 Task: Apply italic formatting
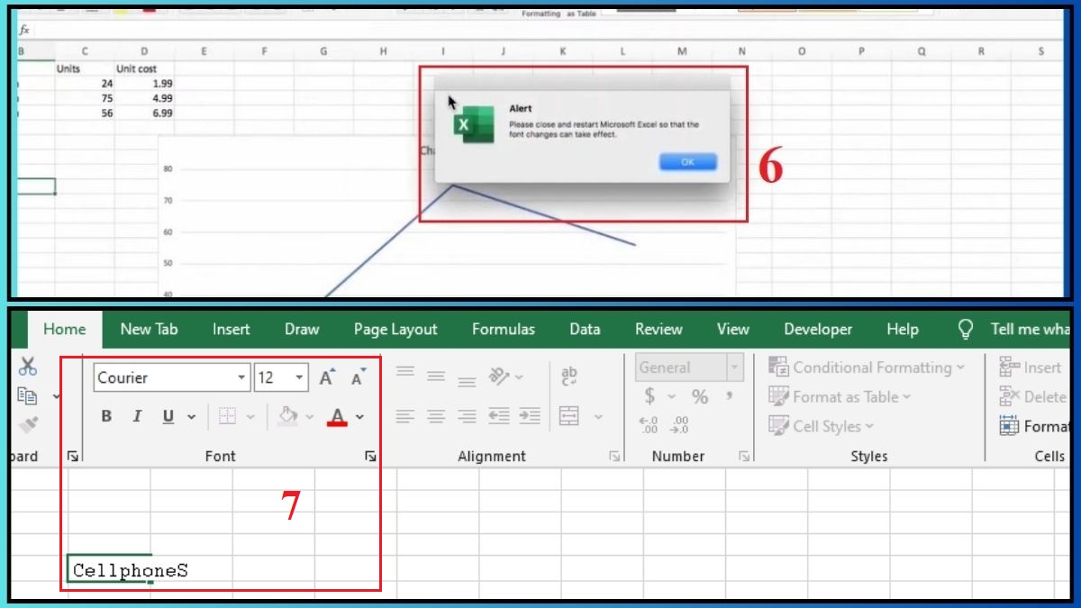point(136,416)
